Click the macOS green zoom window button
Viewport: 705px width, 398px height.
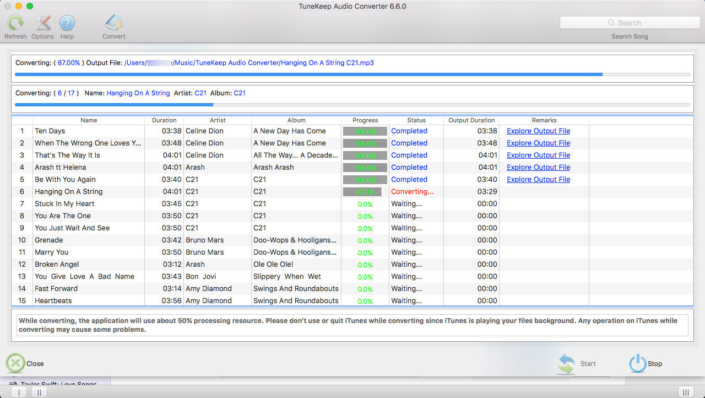click(x=30, y=6)
